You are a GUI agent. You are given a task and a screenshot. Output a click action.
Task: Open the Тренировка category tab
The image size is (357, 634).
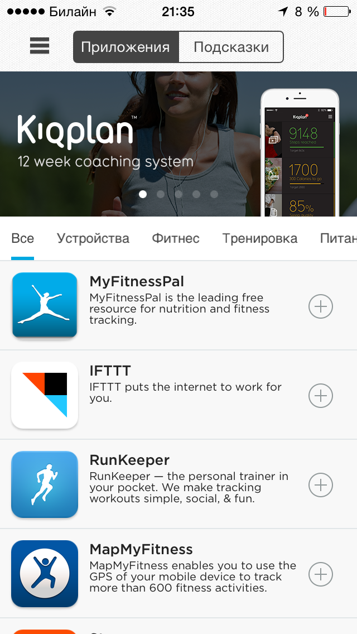click(x=259, y=238)
